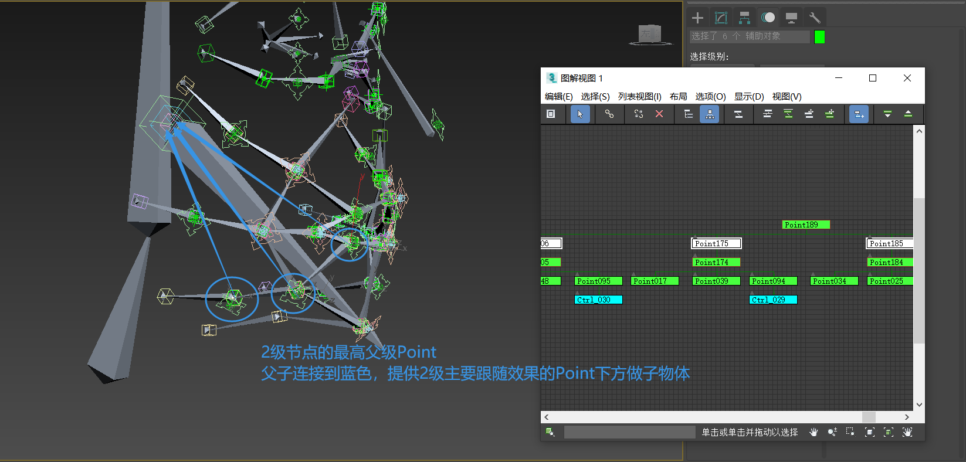Click the Arrange Selected icon
This screenshot has width=966, height=462.
point(788,114)
